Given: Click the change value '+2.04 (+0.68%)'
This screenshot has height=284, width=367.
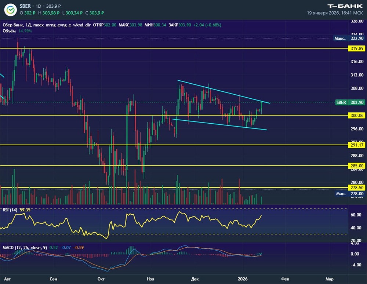Looking at the screenshot, I should point(207,25).
